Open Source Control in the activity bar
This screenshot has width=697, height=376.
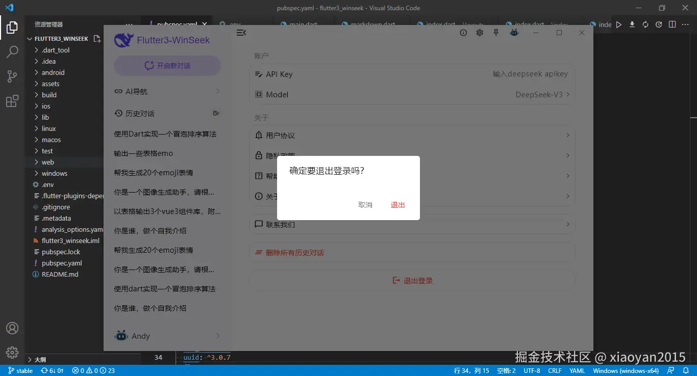point(13,76)
